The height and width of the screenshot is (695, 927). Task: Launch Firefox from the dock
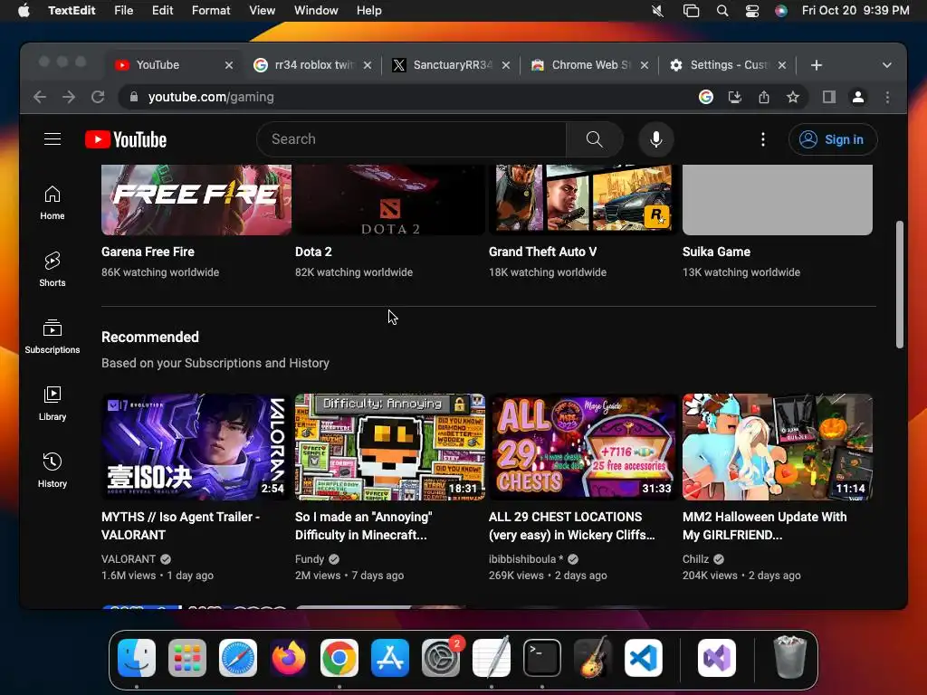[289, 657]
